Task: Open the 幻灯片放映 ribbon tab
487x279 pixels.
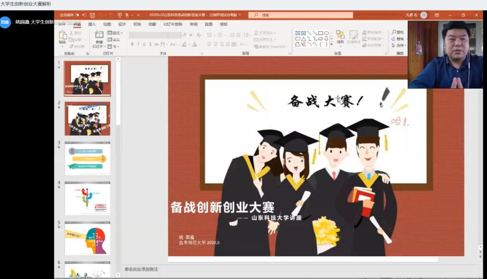Action: [x=173, y=24]
